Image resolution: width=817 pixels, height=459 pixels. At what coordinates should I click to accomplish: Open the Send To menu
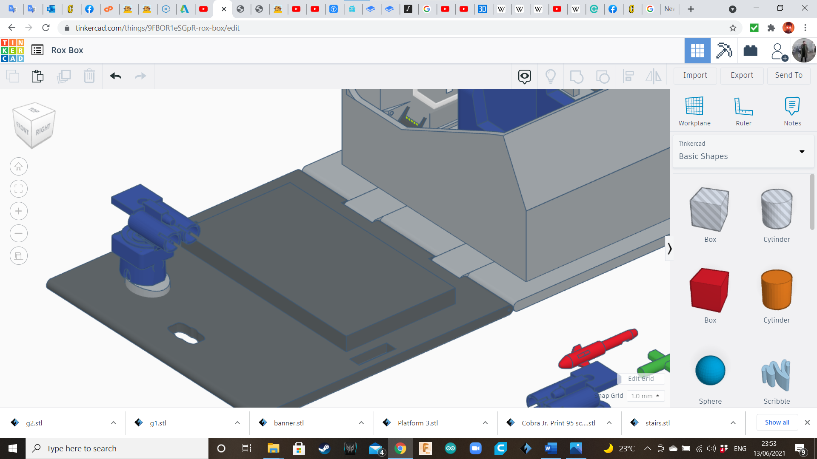[x=788, y=75]
